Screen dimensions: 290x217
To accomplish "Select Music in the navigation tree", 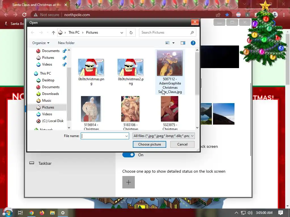I will (47, 101).
